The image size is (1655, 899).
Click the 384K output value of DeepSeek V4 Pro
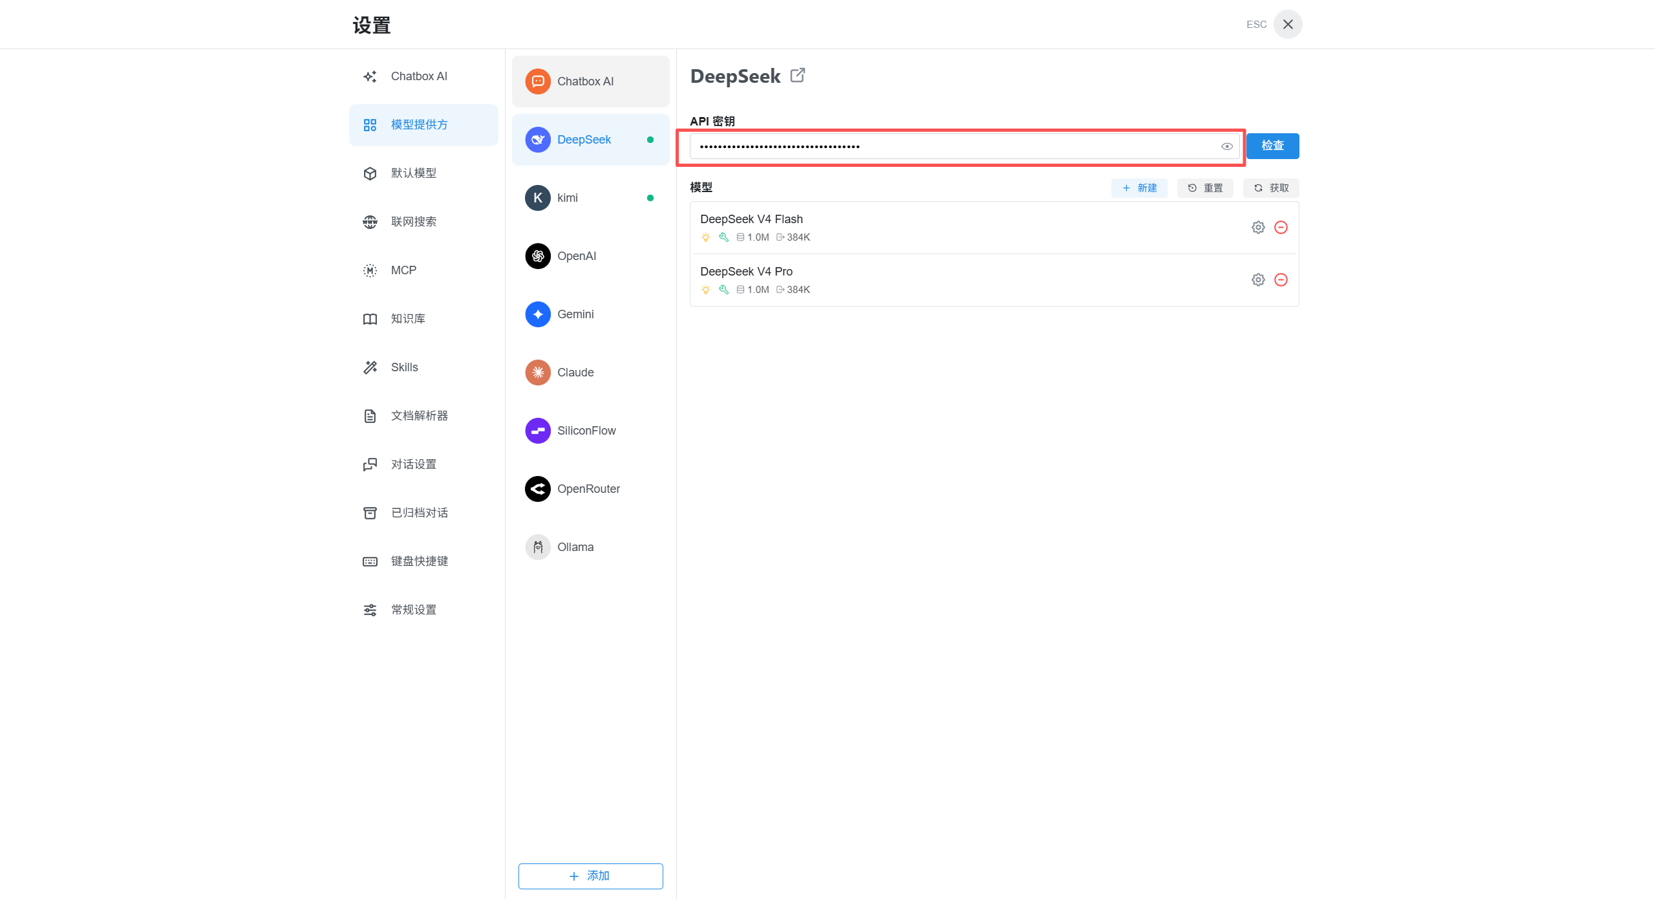click(x=798, y=290)
